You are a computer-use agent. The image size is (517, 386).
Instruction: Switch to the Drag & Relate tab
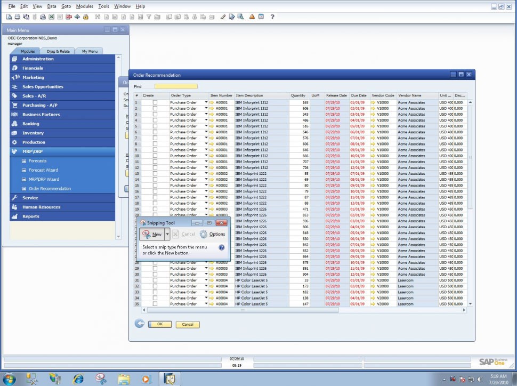58,51
